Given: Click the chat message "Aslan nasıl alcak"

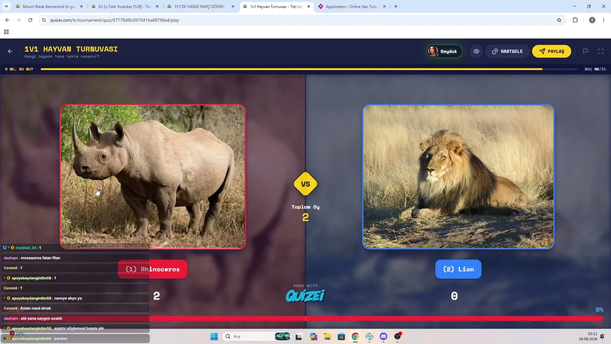Looking at the screenshot, I should click(x=36, y=308).
